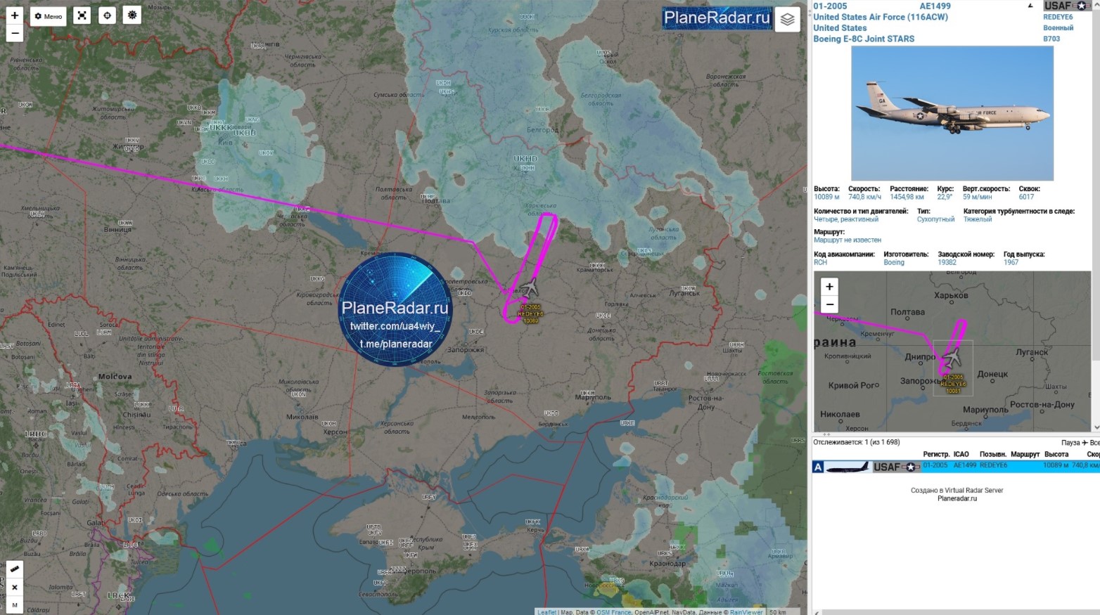Click the Пауза link above the aircraft list
The image size is (1100, 615).
1070,443
